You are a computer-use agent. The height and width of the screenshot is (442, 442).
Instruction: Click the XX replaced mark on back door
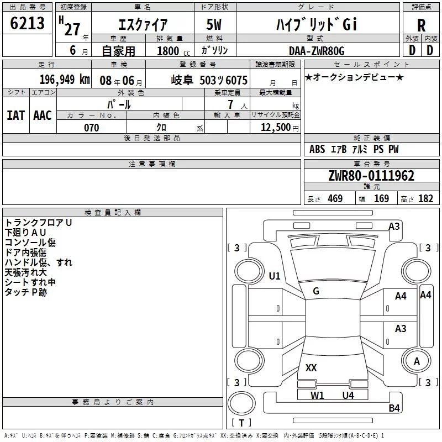311,367
